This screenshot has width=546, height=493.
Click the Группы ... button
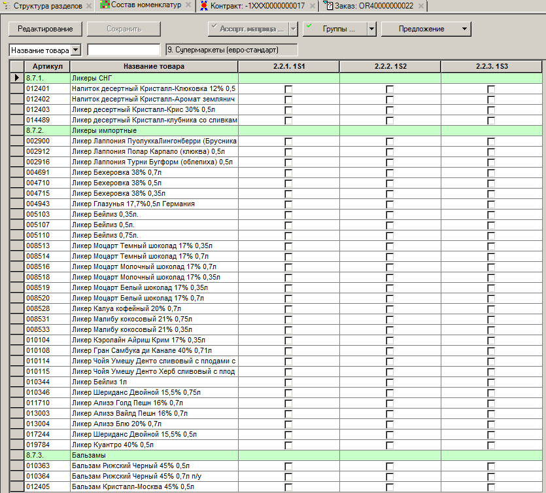[x=335, y=29]
